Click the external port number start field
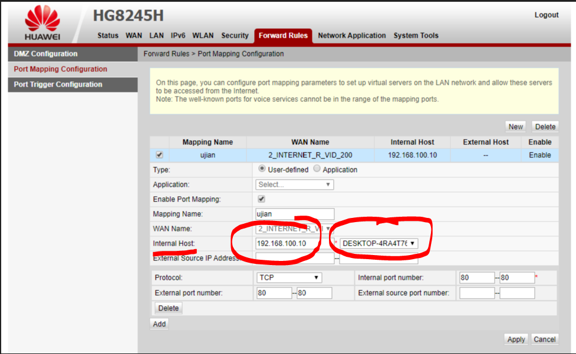 pyautogui.click(x=274, y=293)
